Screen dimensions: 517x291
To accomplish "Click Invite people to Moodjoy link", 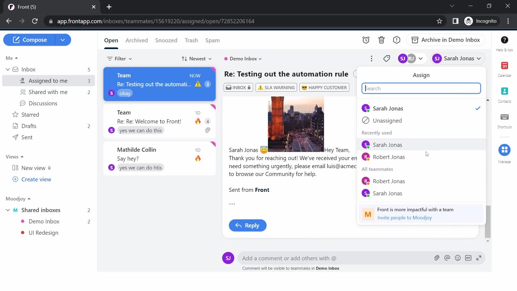I will click(x=404, y=217).
